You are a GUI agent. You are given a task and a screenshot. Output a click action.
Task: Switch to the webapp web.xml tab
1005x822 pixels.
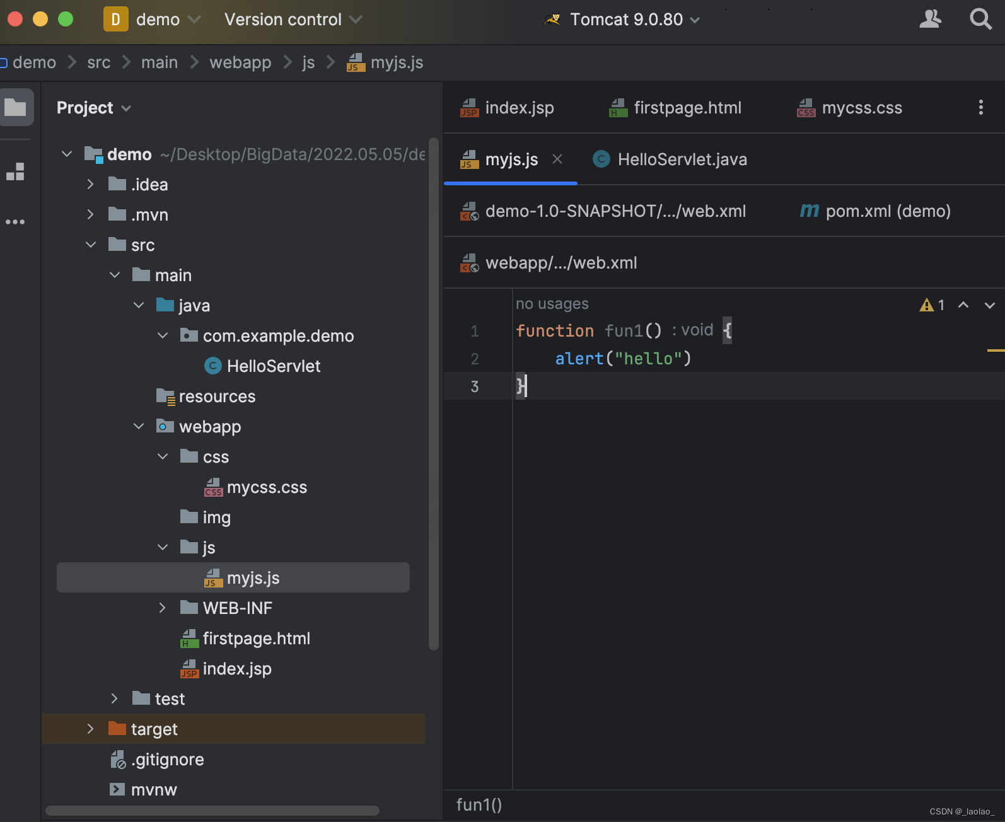pos(549,263)
